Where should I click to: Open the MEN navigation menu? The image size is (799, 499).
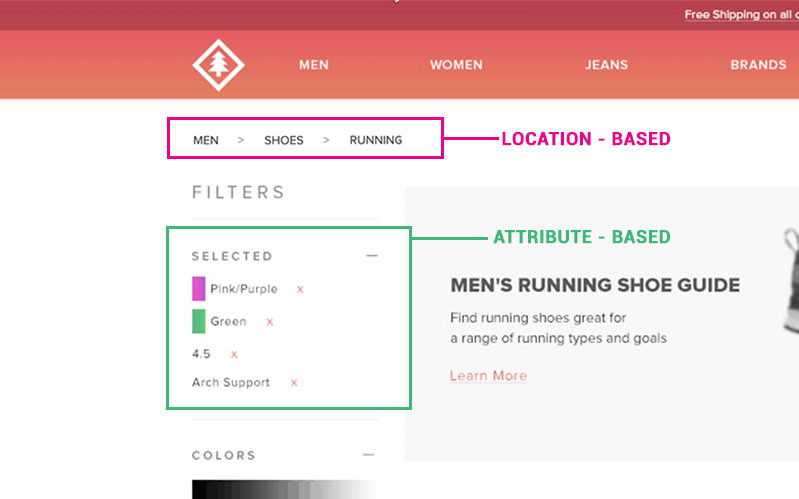[314, 65]
